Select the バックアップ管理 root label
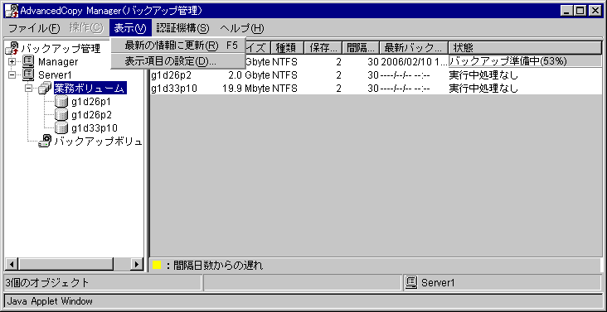Viewport: 607px width, 312px height. [x=61, y=48]
